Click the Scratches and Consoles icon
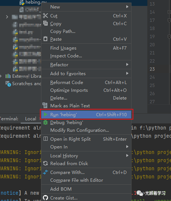 pos(8,84)
